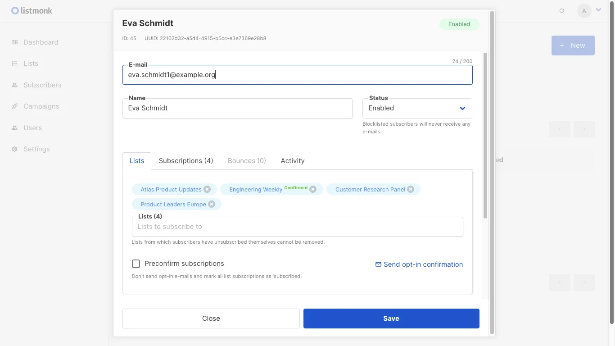Open Lists to subscribe to selector
The width and height of the screenshot is (615, 346).
pyautogui.click(x=297, y=227)
